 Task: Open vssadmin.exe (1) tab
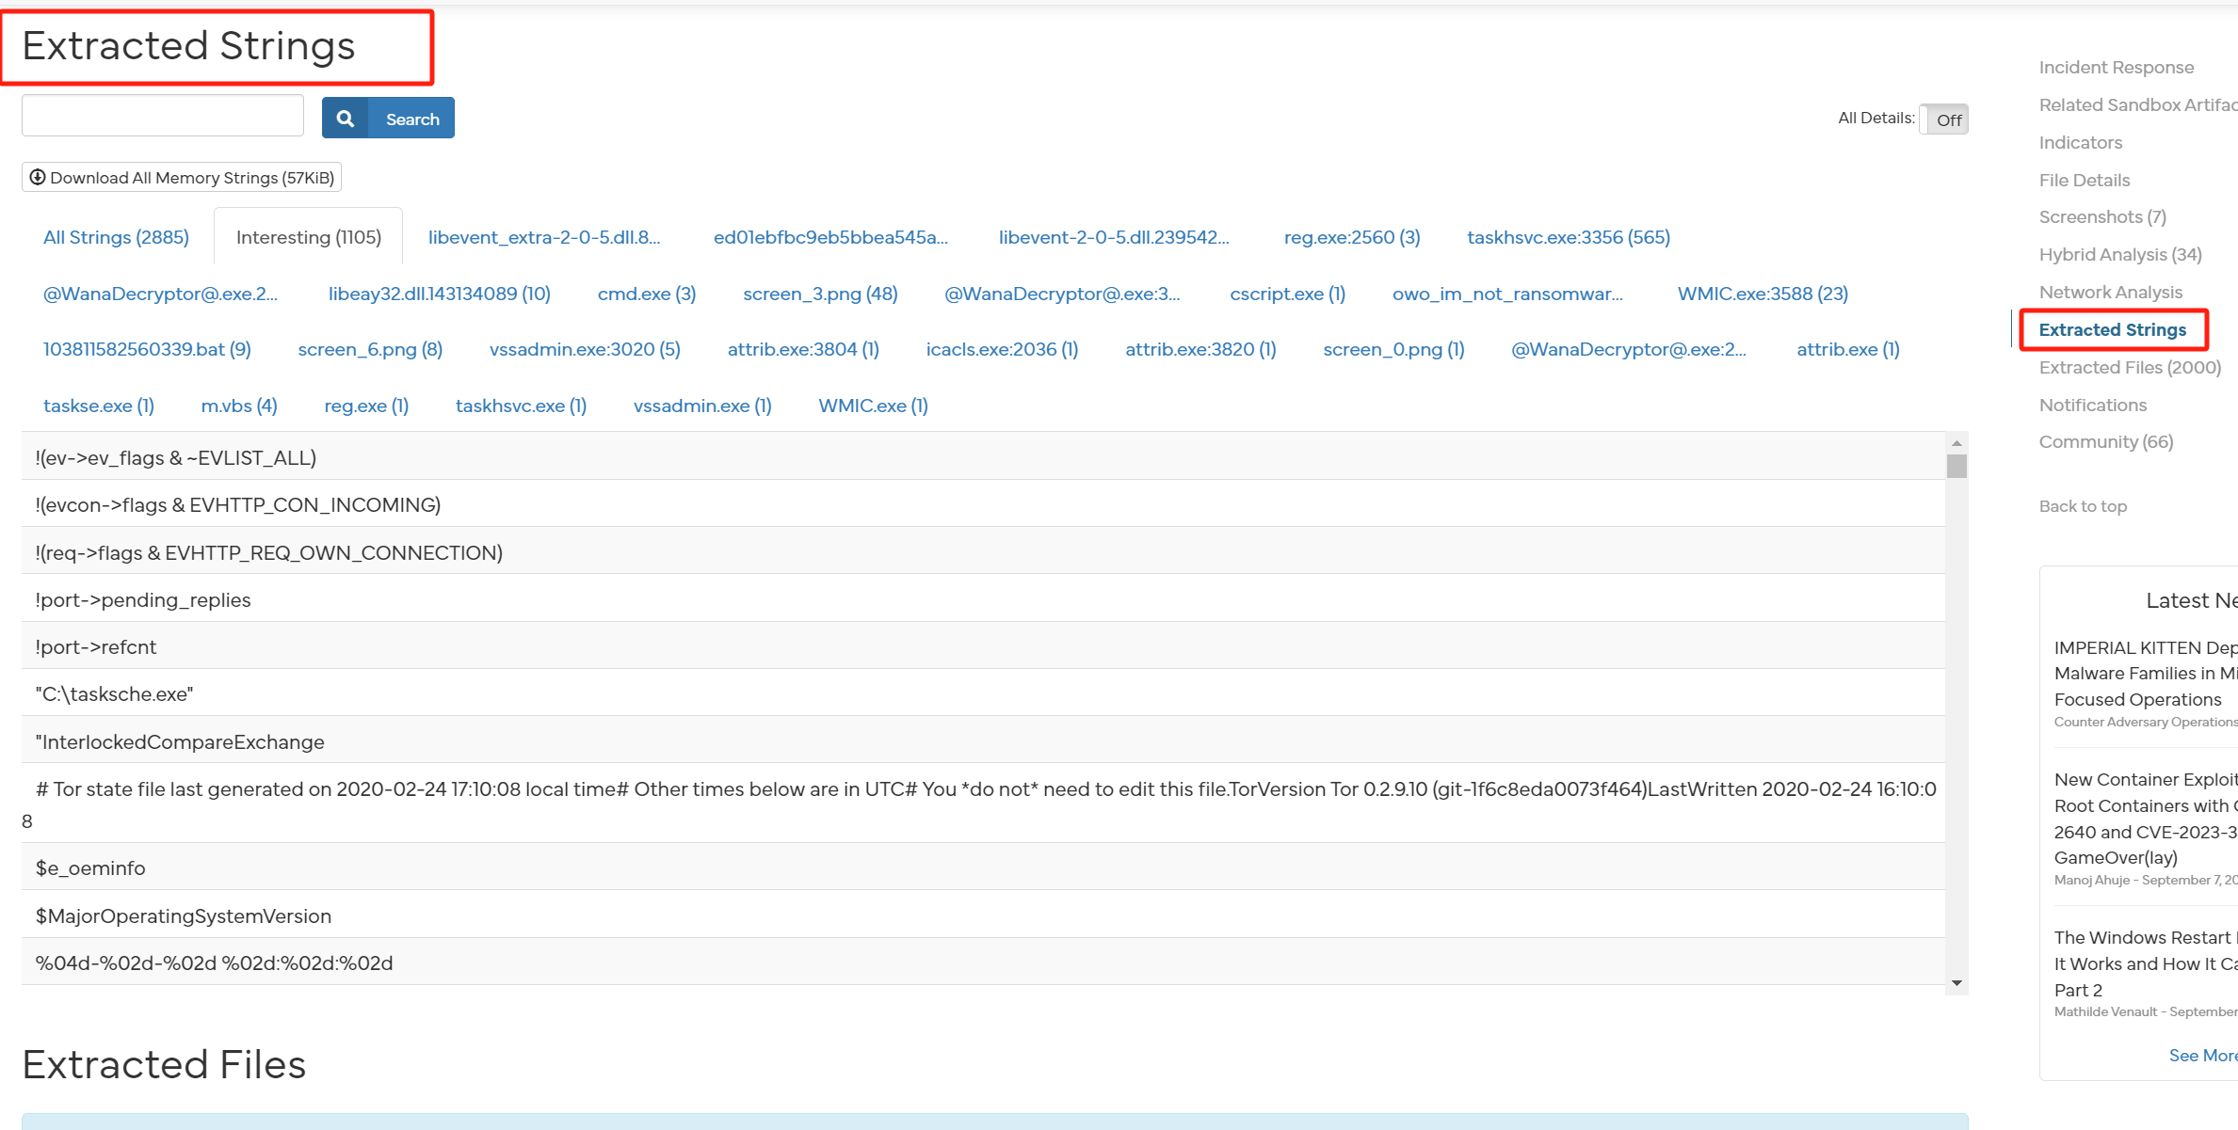(702, 406)
